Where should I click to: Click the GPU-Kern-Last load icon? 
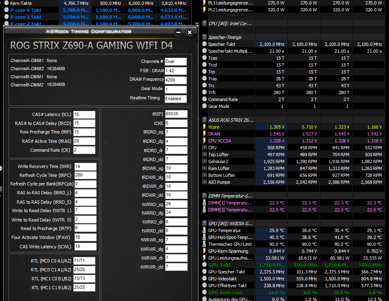point(204,292)
